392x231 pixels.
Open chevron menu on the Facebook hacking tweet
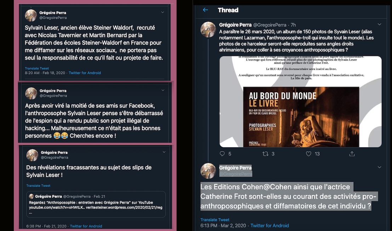[x=163, y=90]
